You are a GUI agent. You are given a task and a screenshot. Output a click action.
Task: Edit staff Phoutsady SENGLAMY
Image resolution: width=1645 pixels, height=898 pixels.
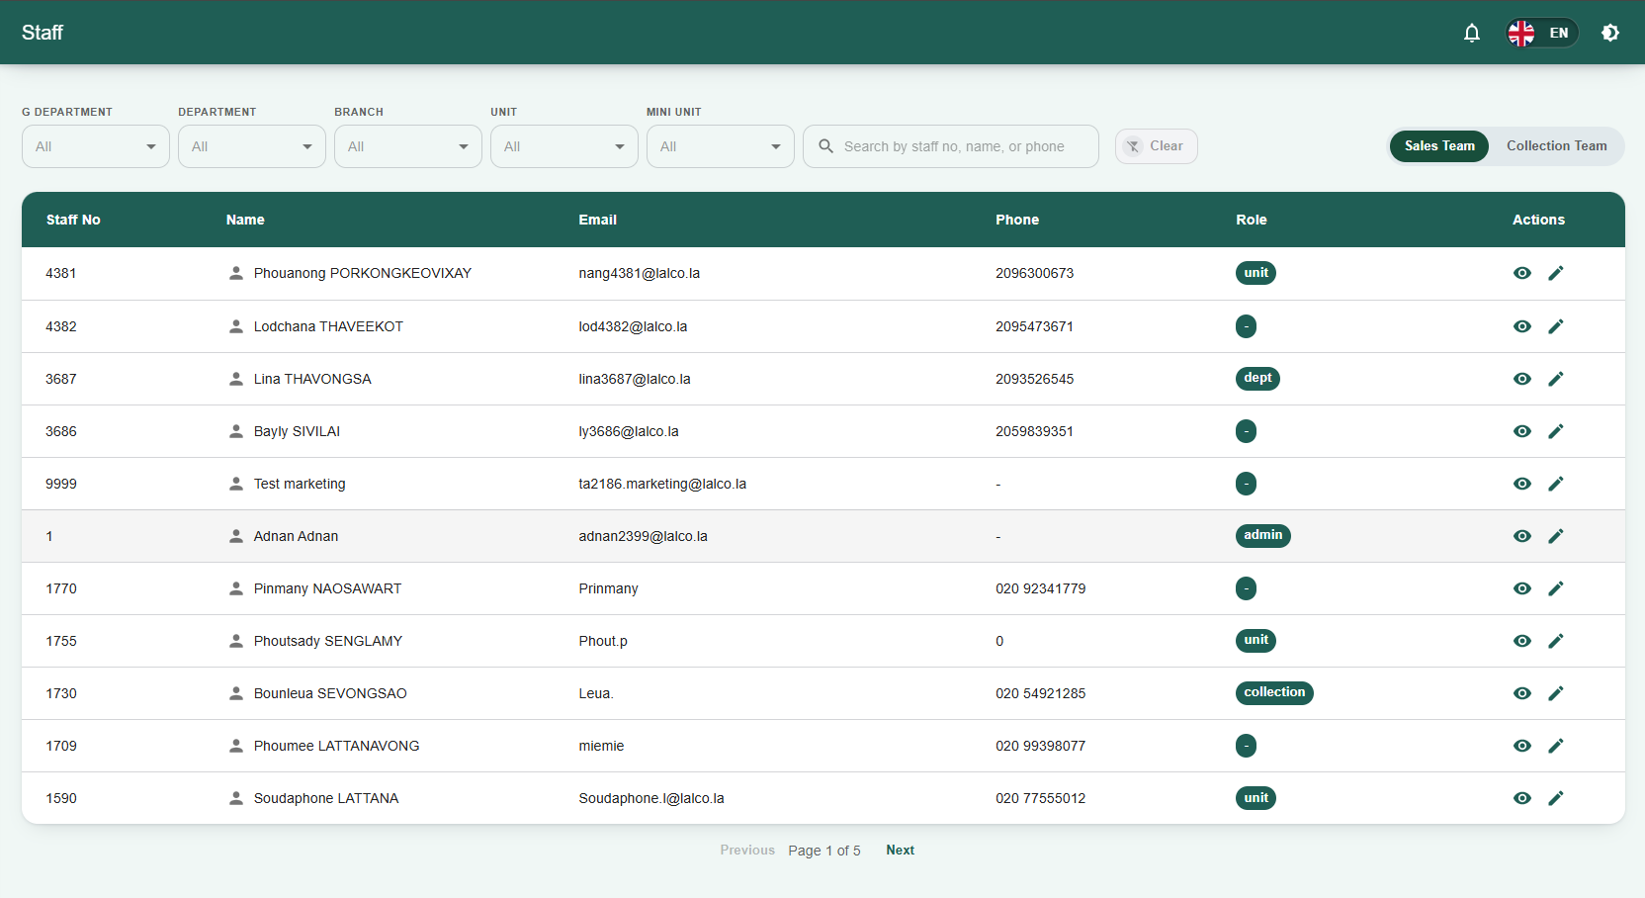click(1556, 641)
